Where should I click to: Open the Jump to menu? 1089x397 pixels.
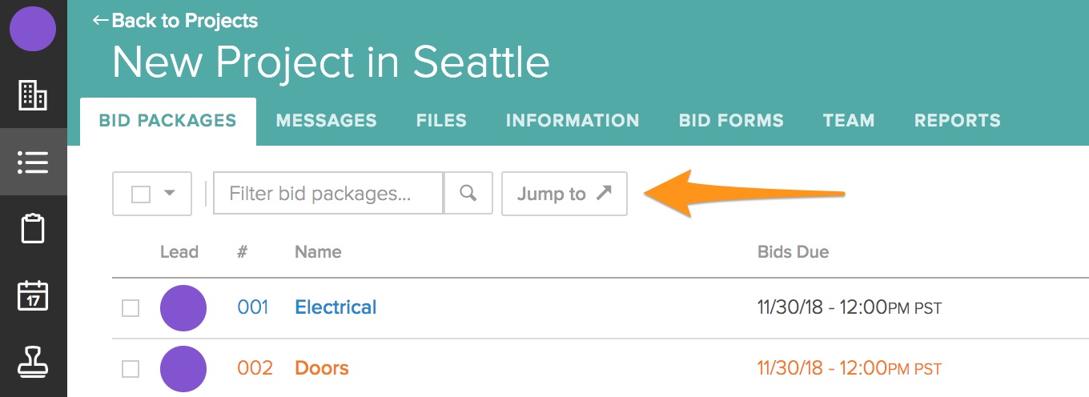pyautogui.click(x=564, y=194)
